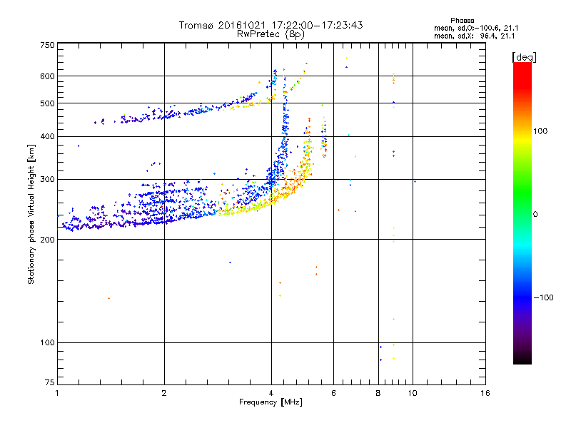This screenshot has width=571, height=428.
Task: Click the '[deg]' colorbar unit label
Action: [524, 57]
